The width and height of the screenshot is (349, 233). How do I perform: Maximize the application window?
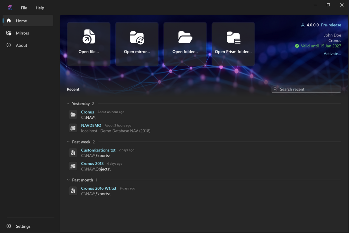[x=328, y=5]
